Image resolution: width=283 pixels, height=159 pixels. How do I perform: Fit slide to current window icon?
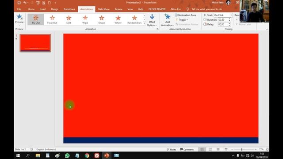click(267, 149)
